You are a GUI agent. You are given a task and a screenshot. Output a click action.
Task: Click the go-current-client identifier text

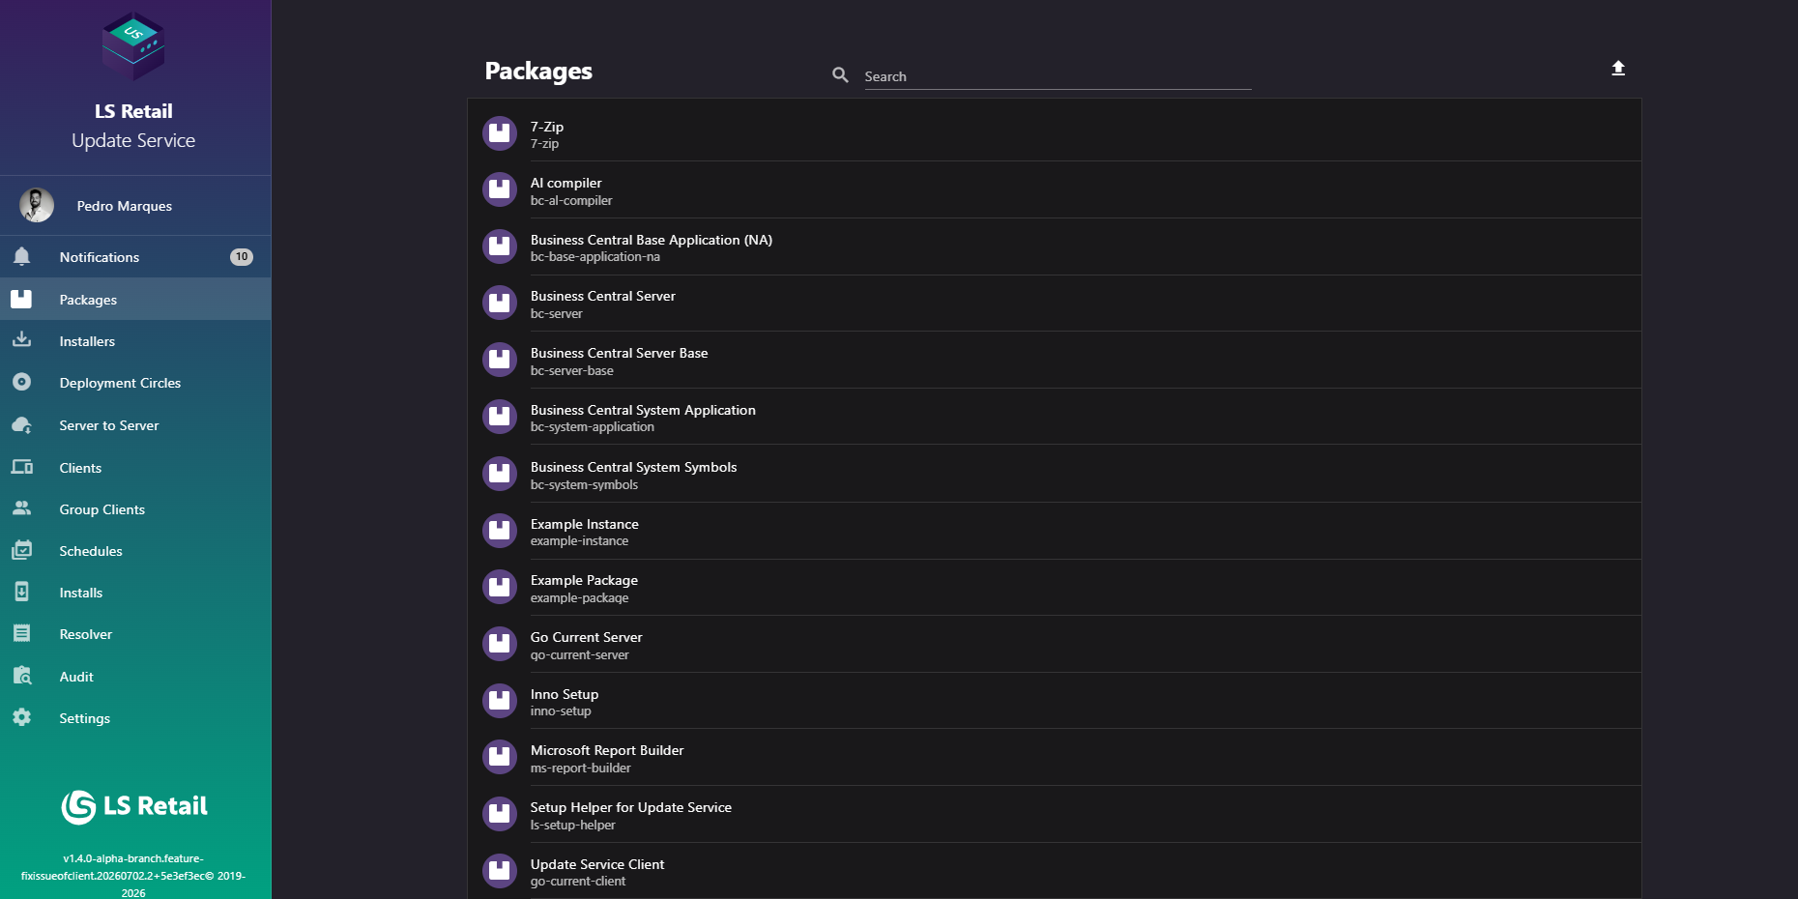click(x=577, y=881)
